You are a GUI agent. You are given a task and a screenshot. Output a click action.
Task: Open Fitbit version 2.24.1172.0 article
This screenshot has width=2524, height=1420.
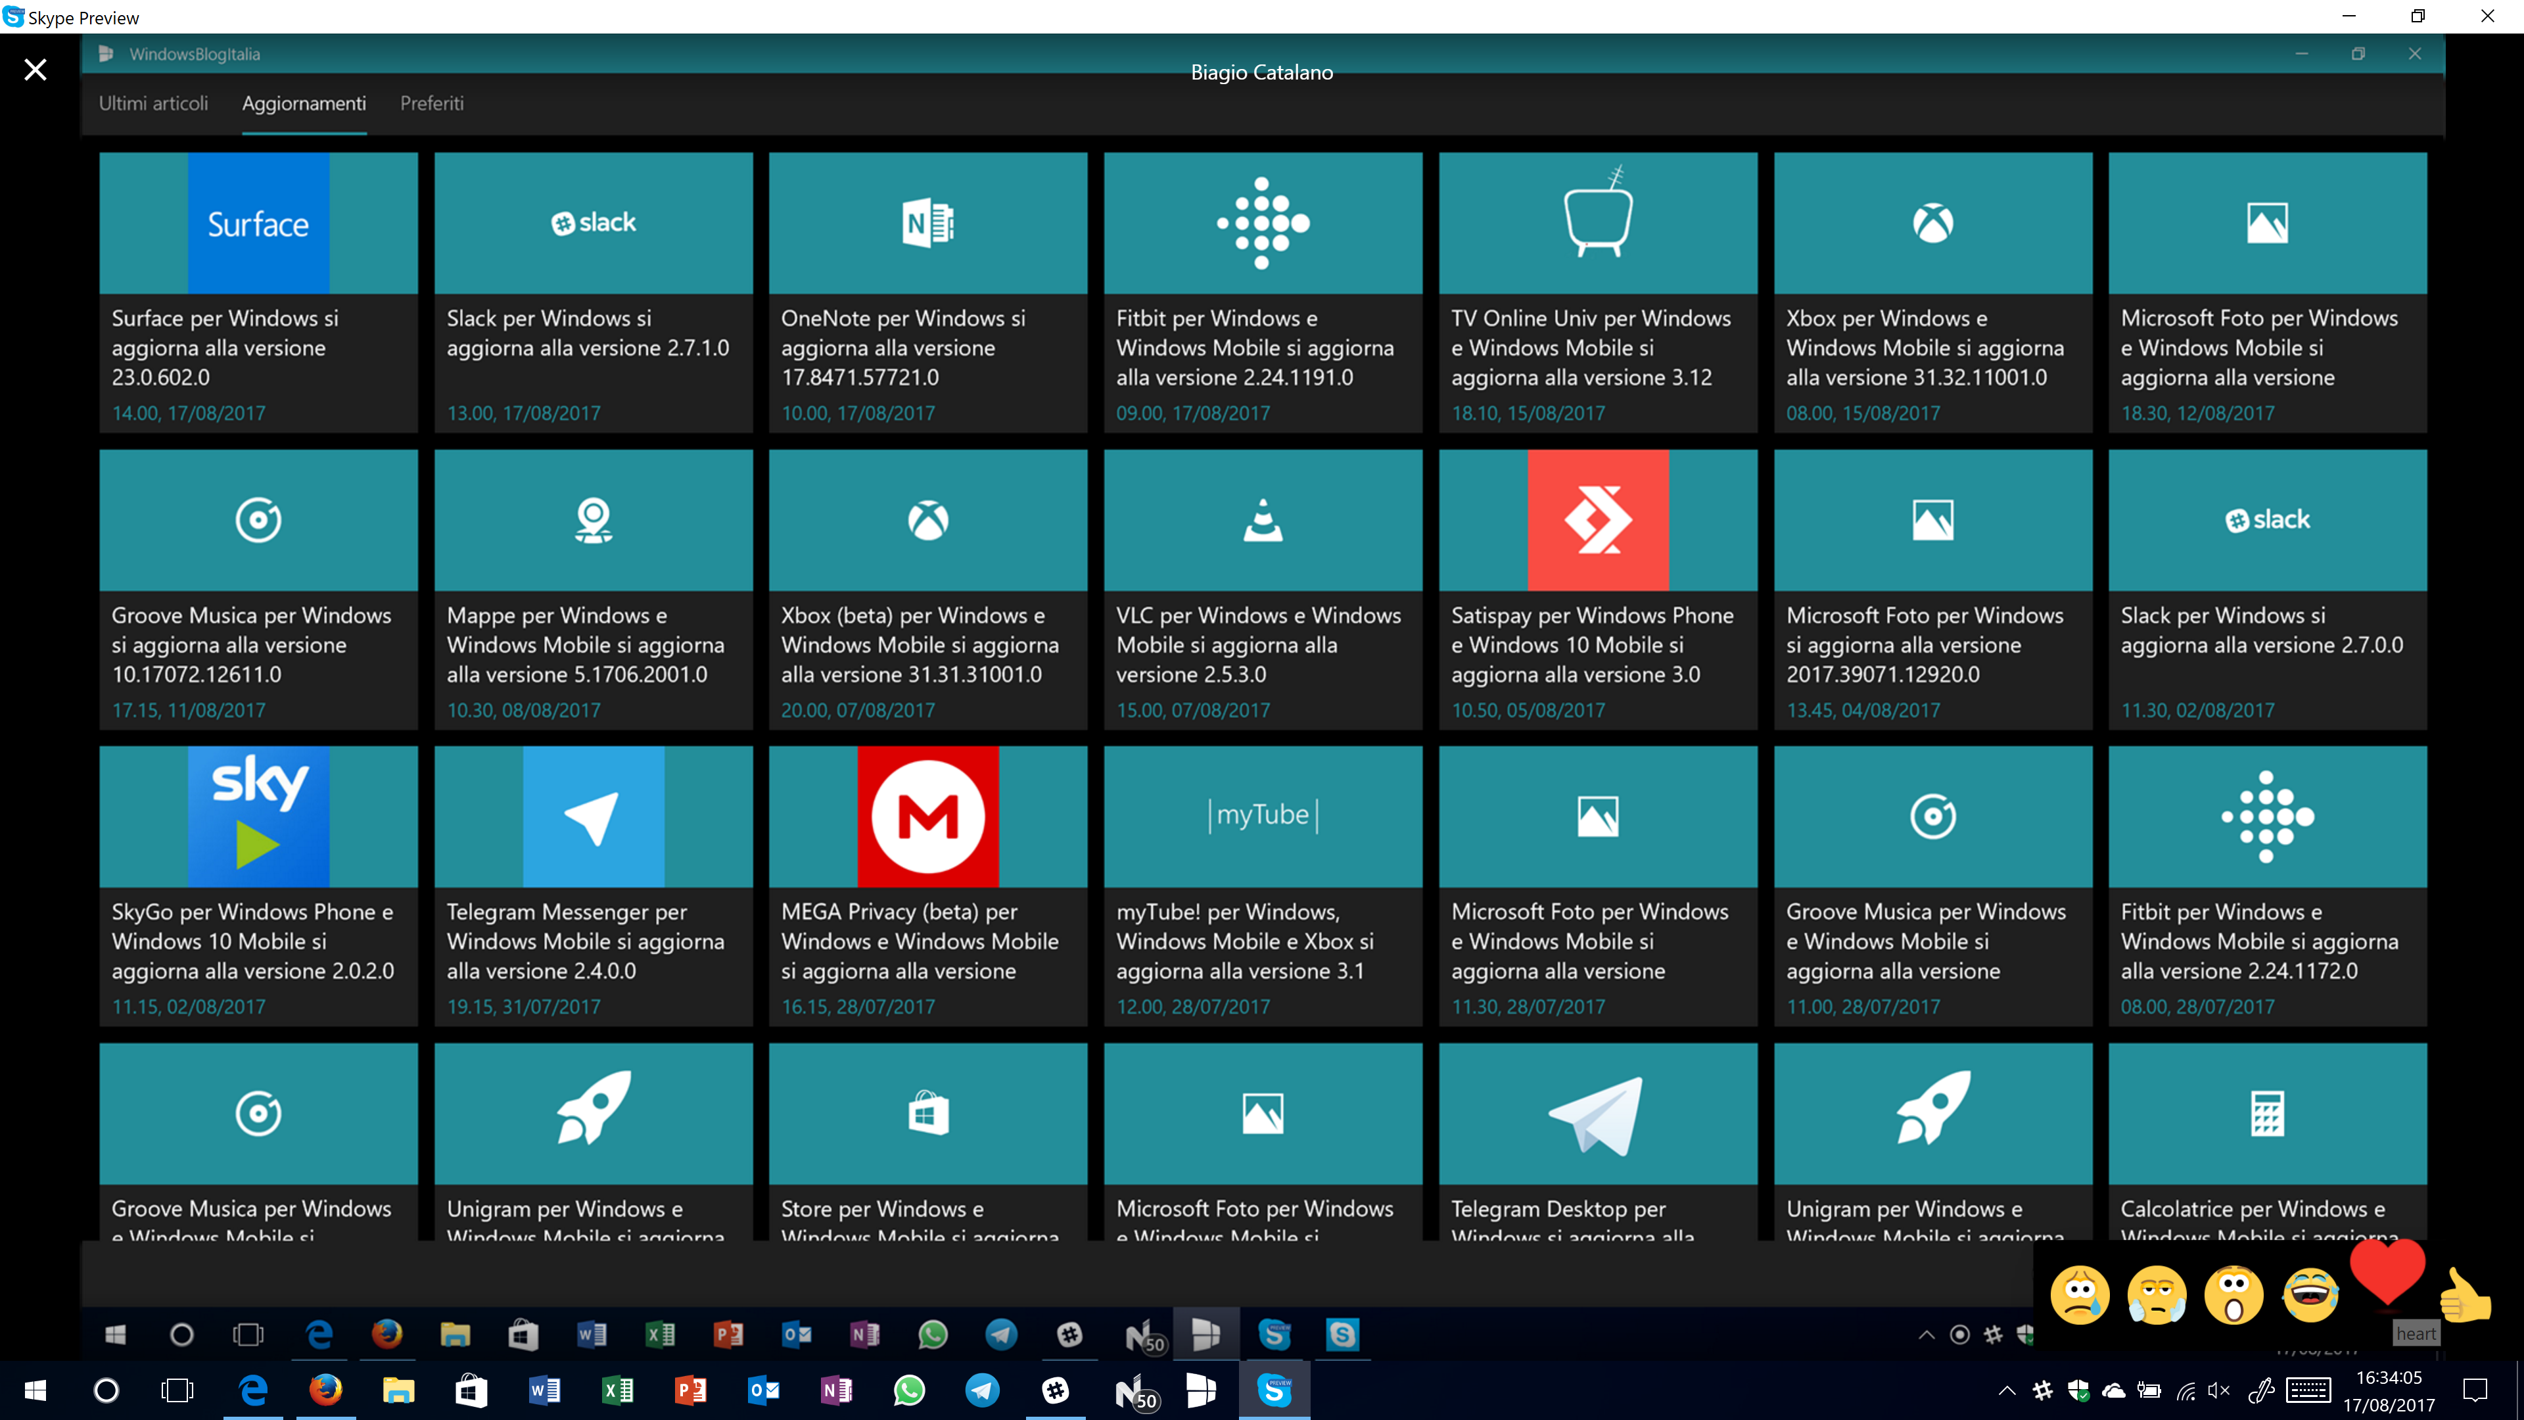click(2267, 886)
